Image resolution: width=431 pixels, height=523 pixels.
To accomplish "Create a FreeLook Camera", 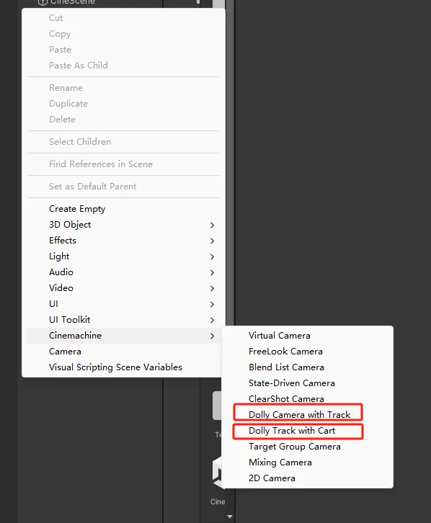I will (x=307, y=352).
